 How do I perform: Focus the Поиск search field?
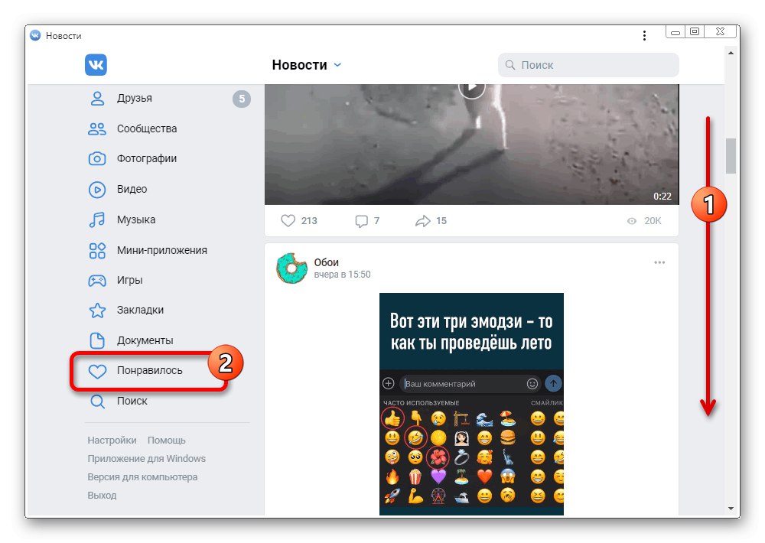point(588,65)
